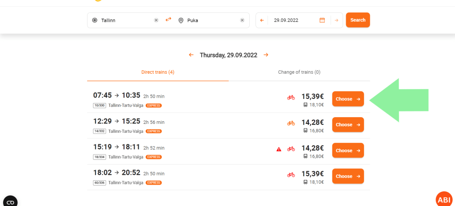This screenshot has width=455, height=206.
Task: Click the orange bicycle icon on 12:29 train
Action: point(291,123)
